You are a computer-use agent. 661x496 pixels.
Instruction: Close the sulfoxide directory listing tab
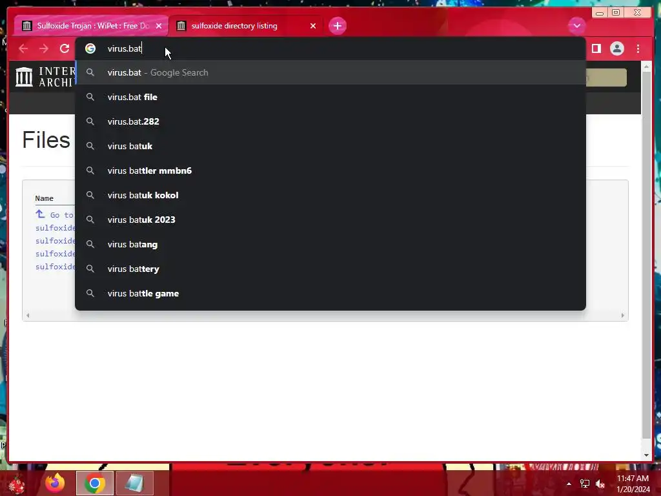pos(313,26)
